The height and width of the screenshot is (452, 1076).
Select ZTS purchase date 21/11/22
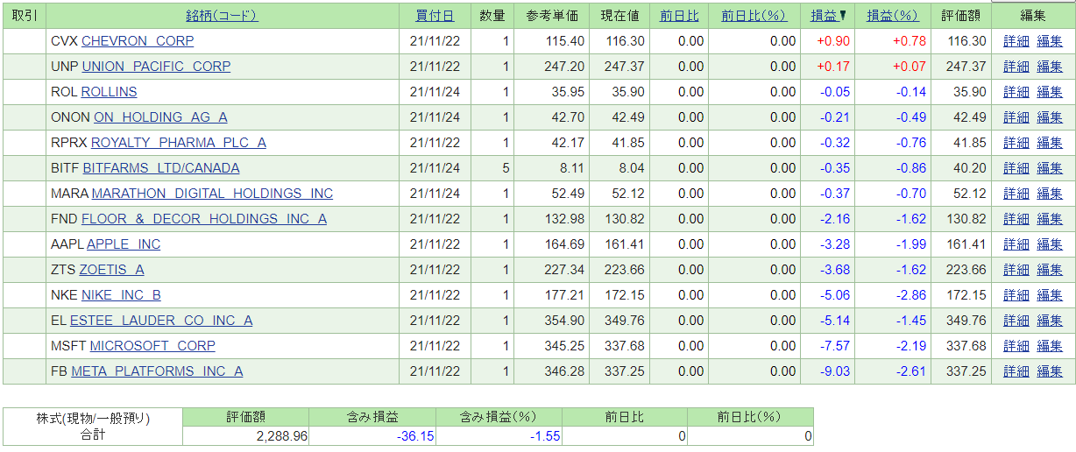(x=435, y=270)
